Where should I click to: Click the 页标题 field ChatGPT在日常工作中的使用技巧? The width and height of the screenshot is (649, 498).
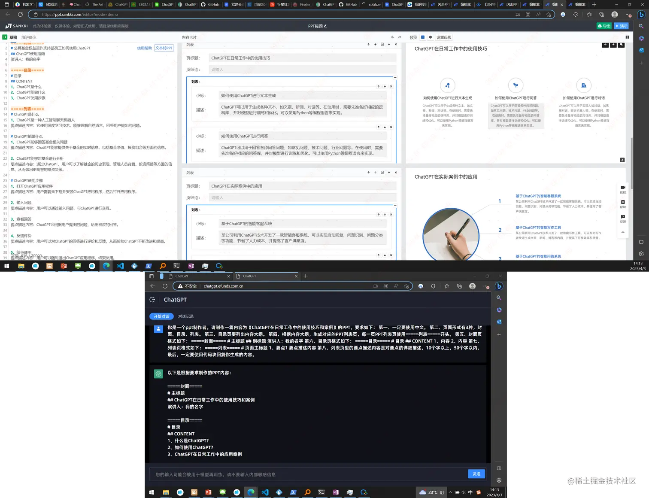click(302, 58)
